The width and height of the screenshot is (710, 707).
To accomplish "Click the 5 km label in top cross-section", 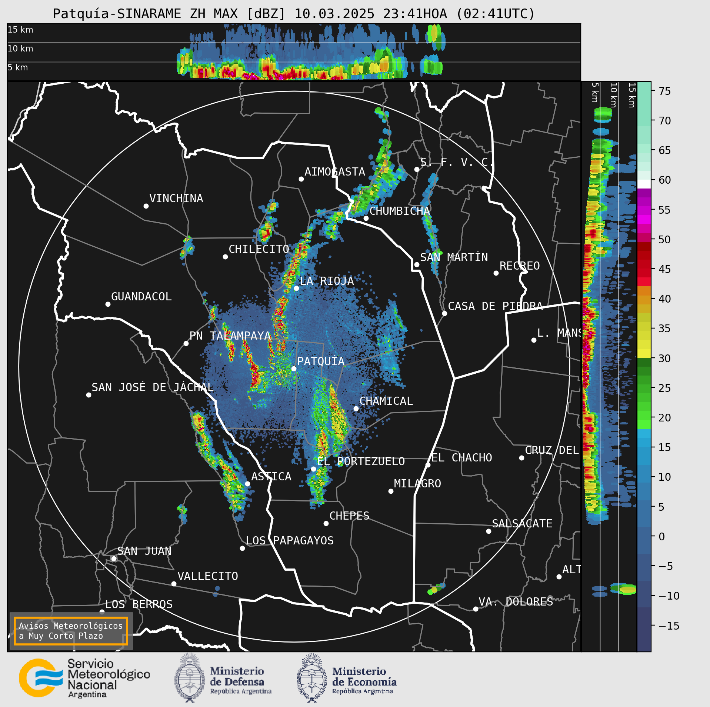I will (x=18, y=67).
